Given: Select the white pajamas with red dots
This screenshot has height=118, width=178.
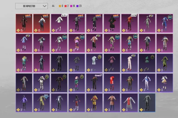Looking at the screenshot, I should point(130,63).
